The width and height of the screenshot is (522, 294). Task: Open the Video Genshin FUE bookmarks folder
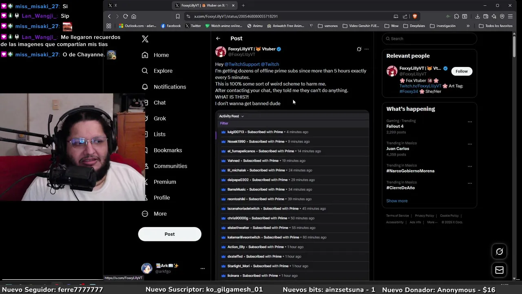click(x=361, y=26)
